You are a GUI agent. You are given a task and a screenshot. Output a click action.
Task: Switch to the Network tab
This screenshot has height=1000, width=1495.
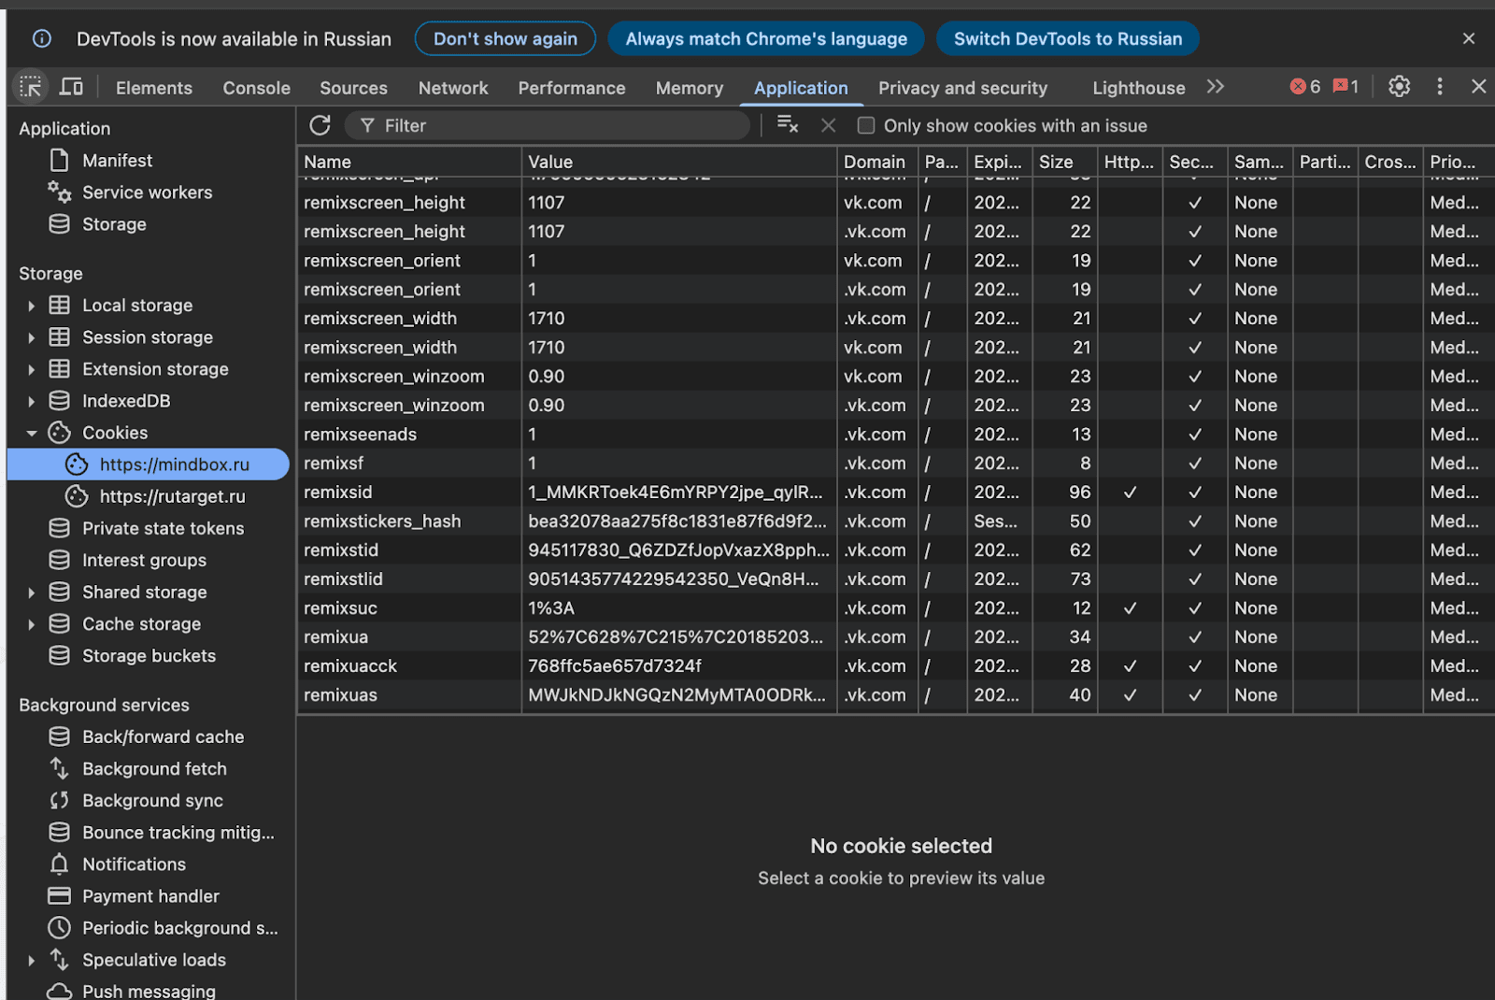453,88
